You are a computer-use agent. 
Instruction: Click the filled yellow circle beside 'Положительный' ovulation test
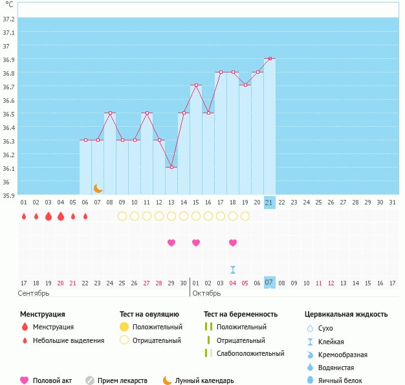pyautogui.click(x=124, y=327)
